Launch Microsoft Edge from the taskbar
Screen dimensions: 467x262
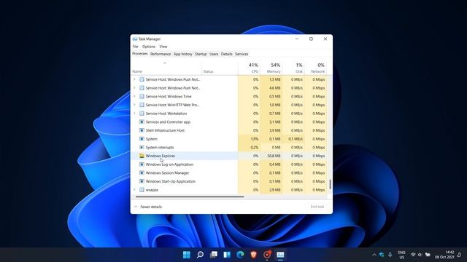click(240, 255)
